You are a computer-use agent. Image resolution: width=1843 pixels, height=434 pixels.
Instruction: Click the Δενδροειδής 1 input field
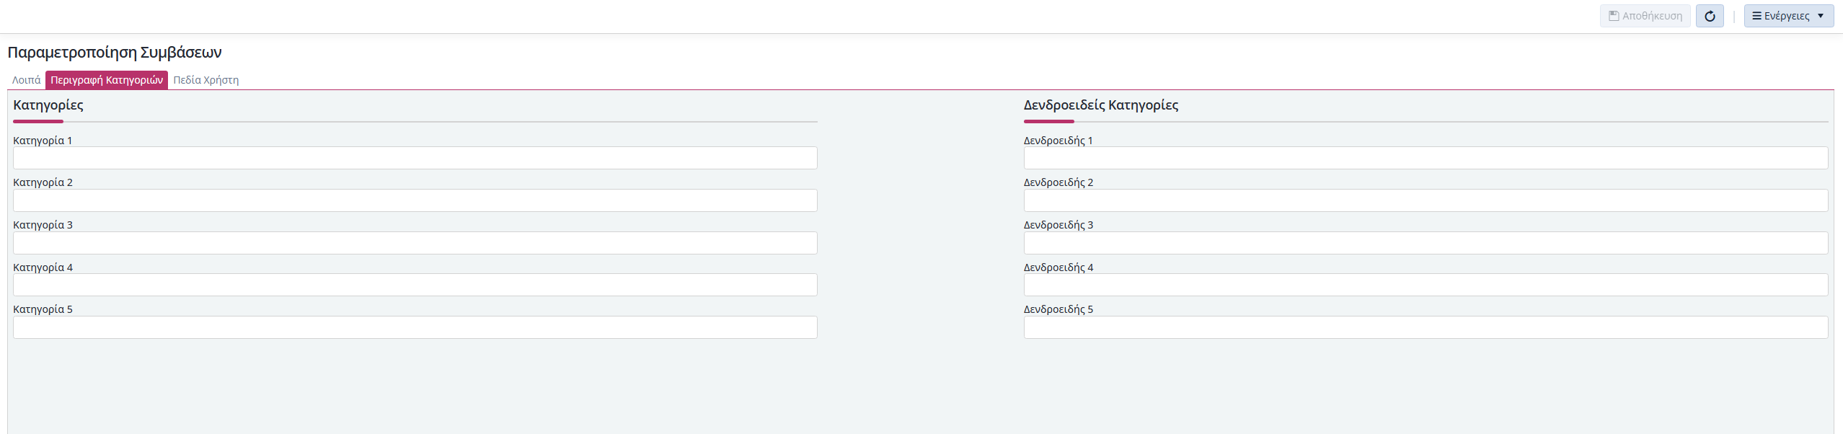point(1426,158)
